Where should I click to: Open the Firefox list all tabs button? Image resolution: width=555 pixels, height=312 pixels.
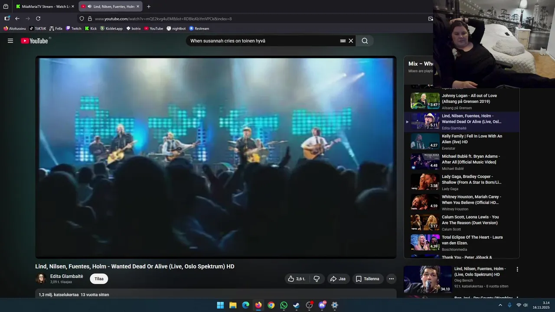(x=6, y=6)
